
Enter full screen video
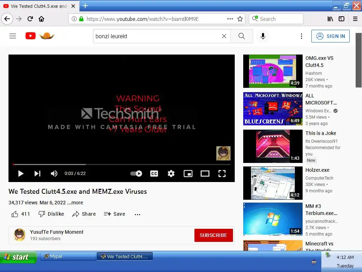pyautogui.click(x=222, y=174)
